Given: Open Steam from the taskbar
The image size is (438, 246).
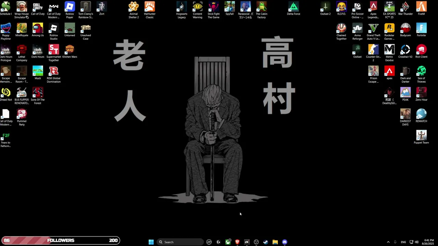Looking at the screenshot, I should click(x=266, y=242).
